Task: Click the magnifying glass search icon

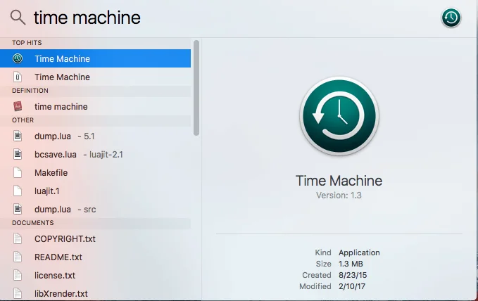Action: coord(17,18)
